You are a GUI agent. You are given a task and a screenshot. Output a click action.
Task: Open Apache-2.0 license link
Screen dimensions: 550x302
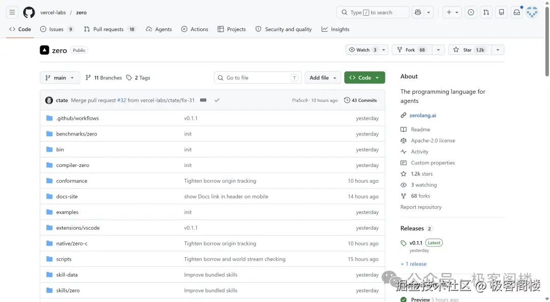pos(433,141)
